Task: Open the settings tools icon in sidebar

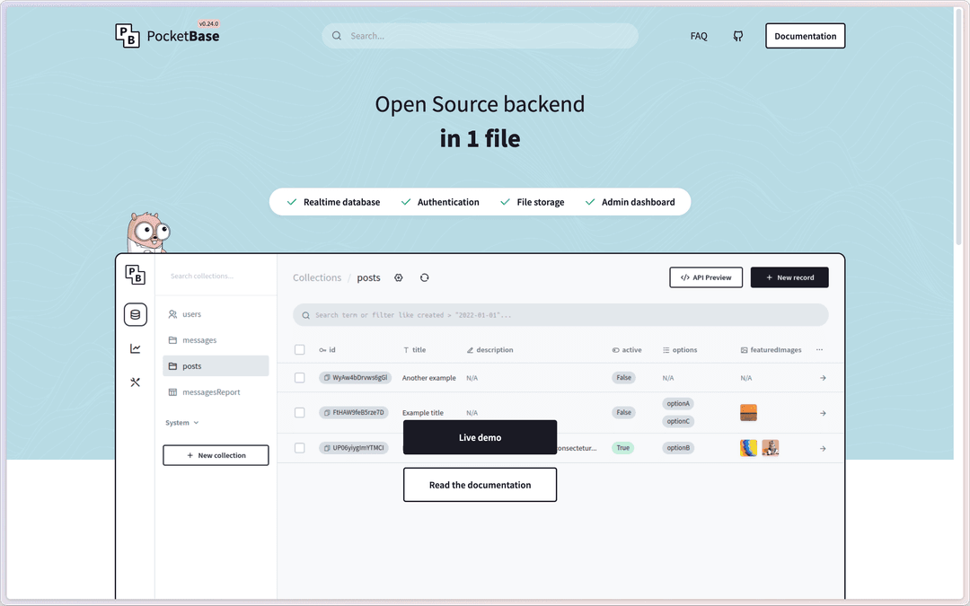Action: pyautogui.click(x=135, y=382)
